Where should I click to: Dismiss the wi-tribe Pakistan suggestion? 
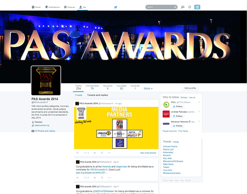click(x=199, y=112)
